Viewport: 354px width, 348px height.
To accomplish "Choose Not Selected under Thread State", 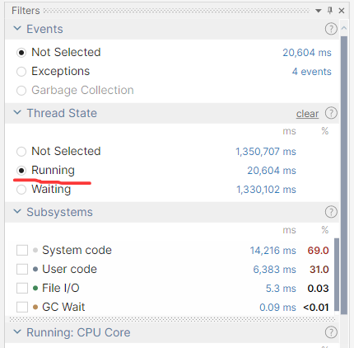I will pos(21,152).
